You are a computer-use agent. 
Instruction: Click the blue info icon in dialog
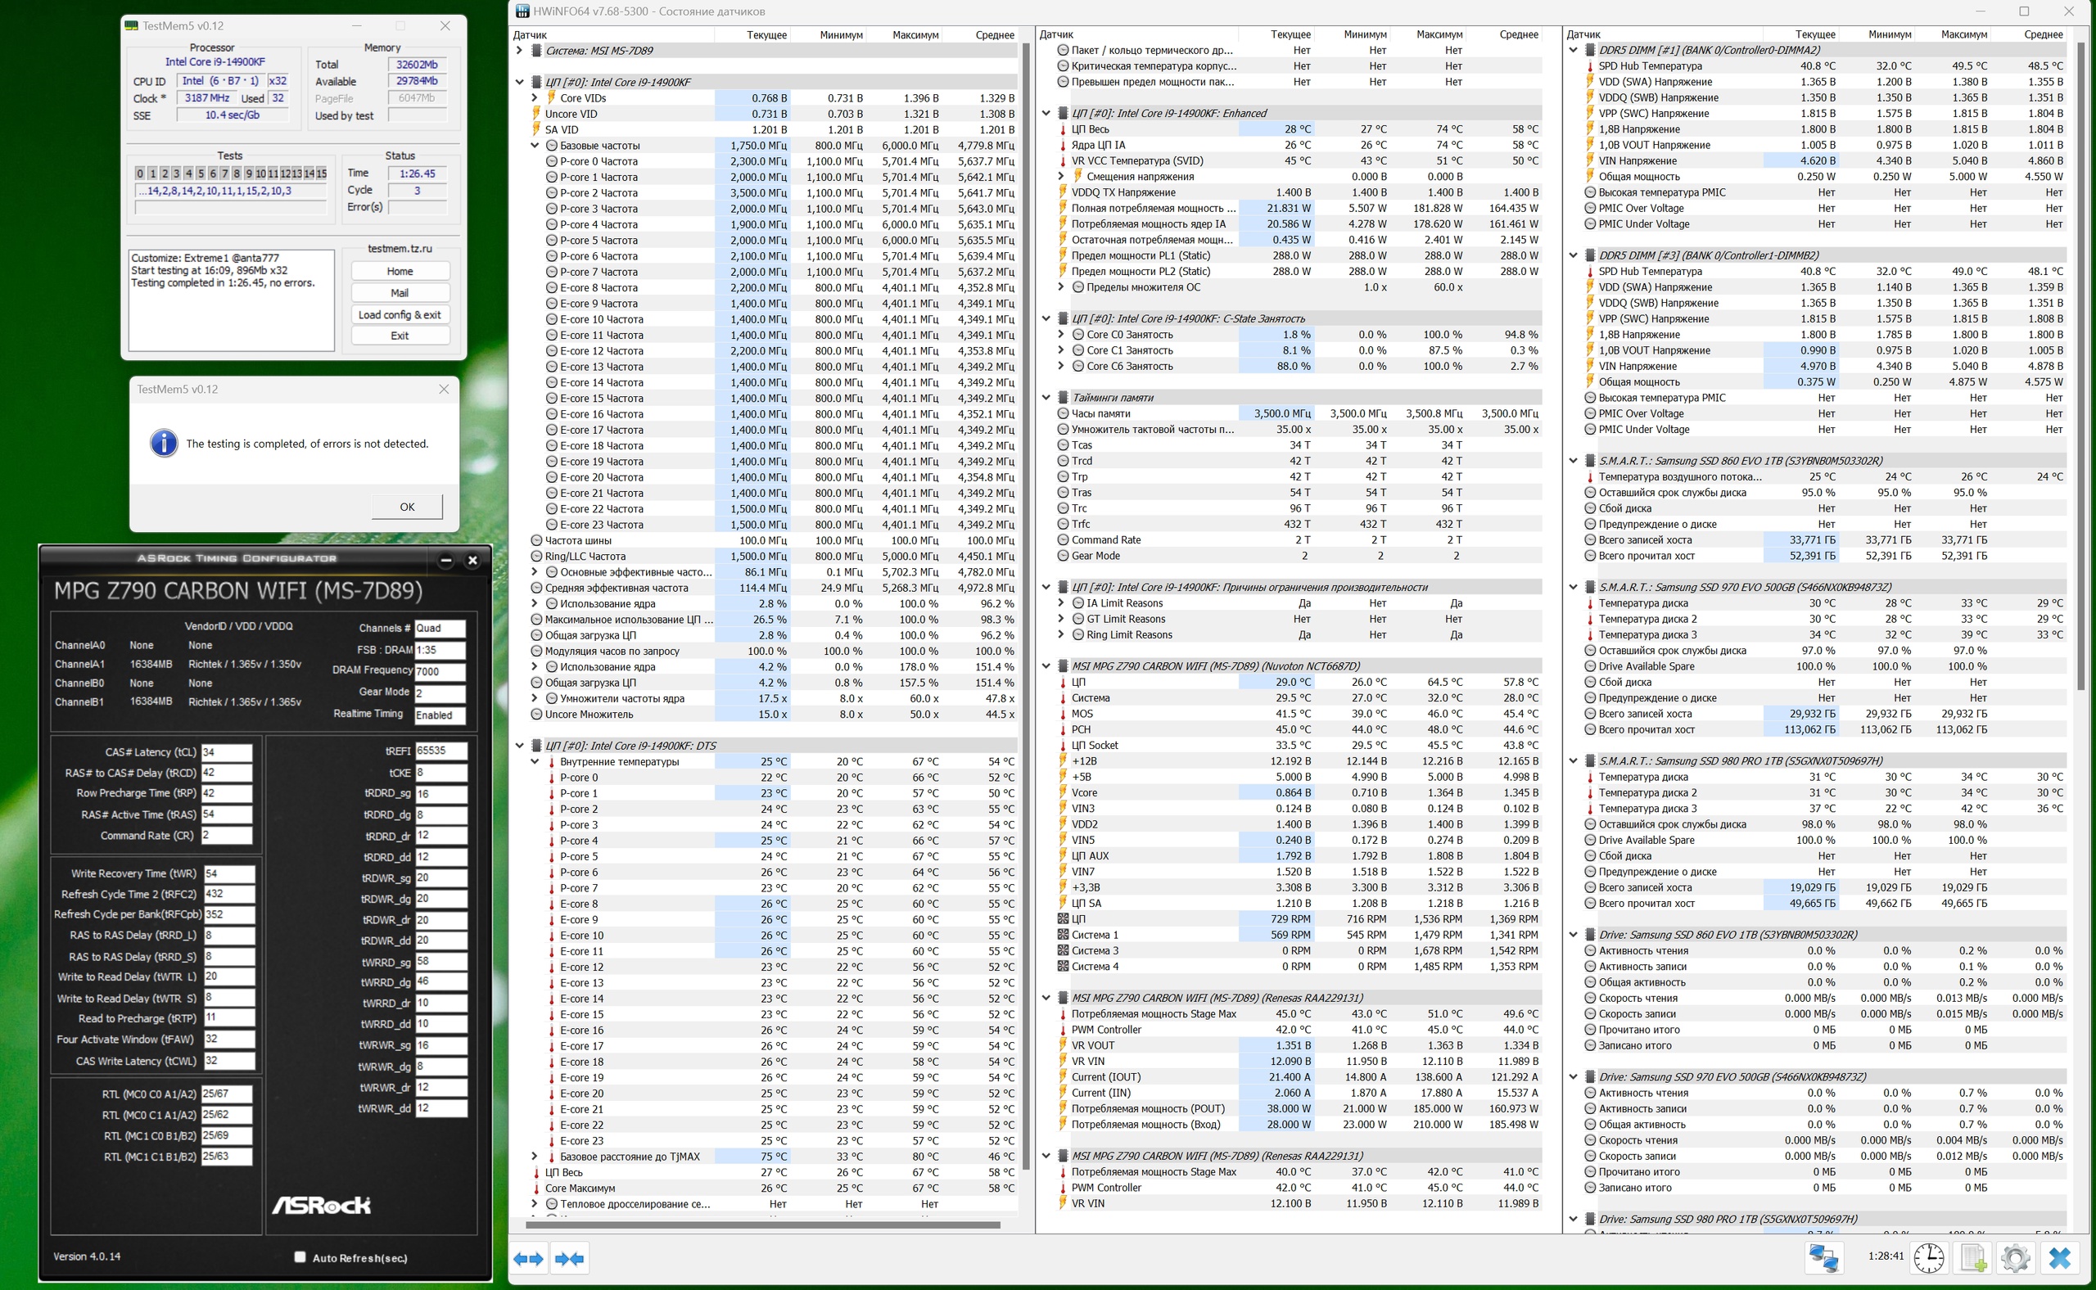pos(164,443)
